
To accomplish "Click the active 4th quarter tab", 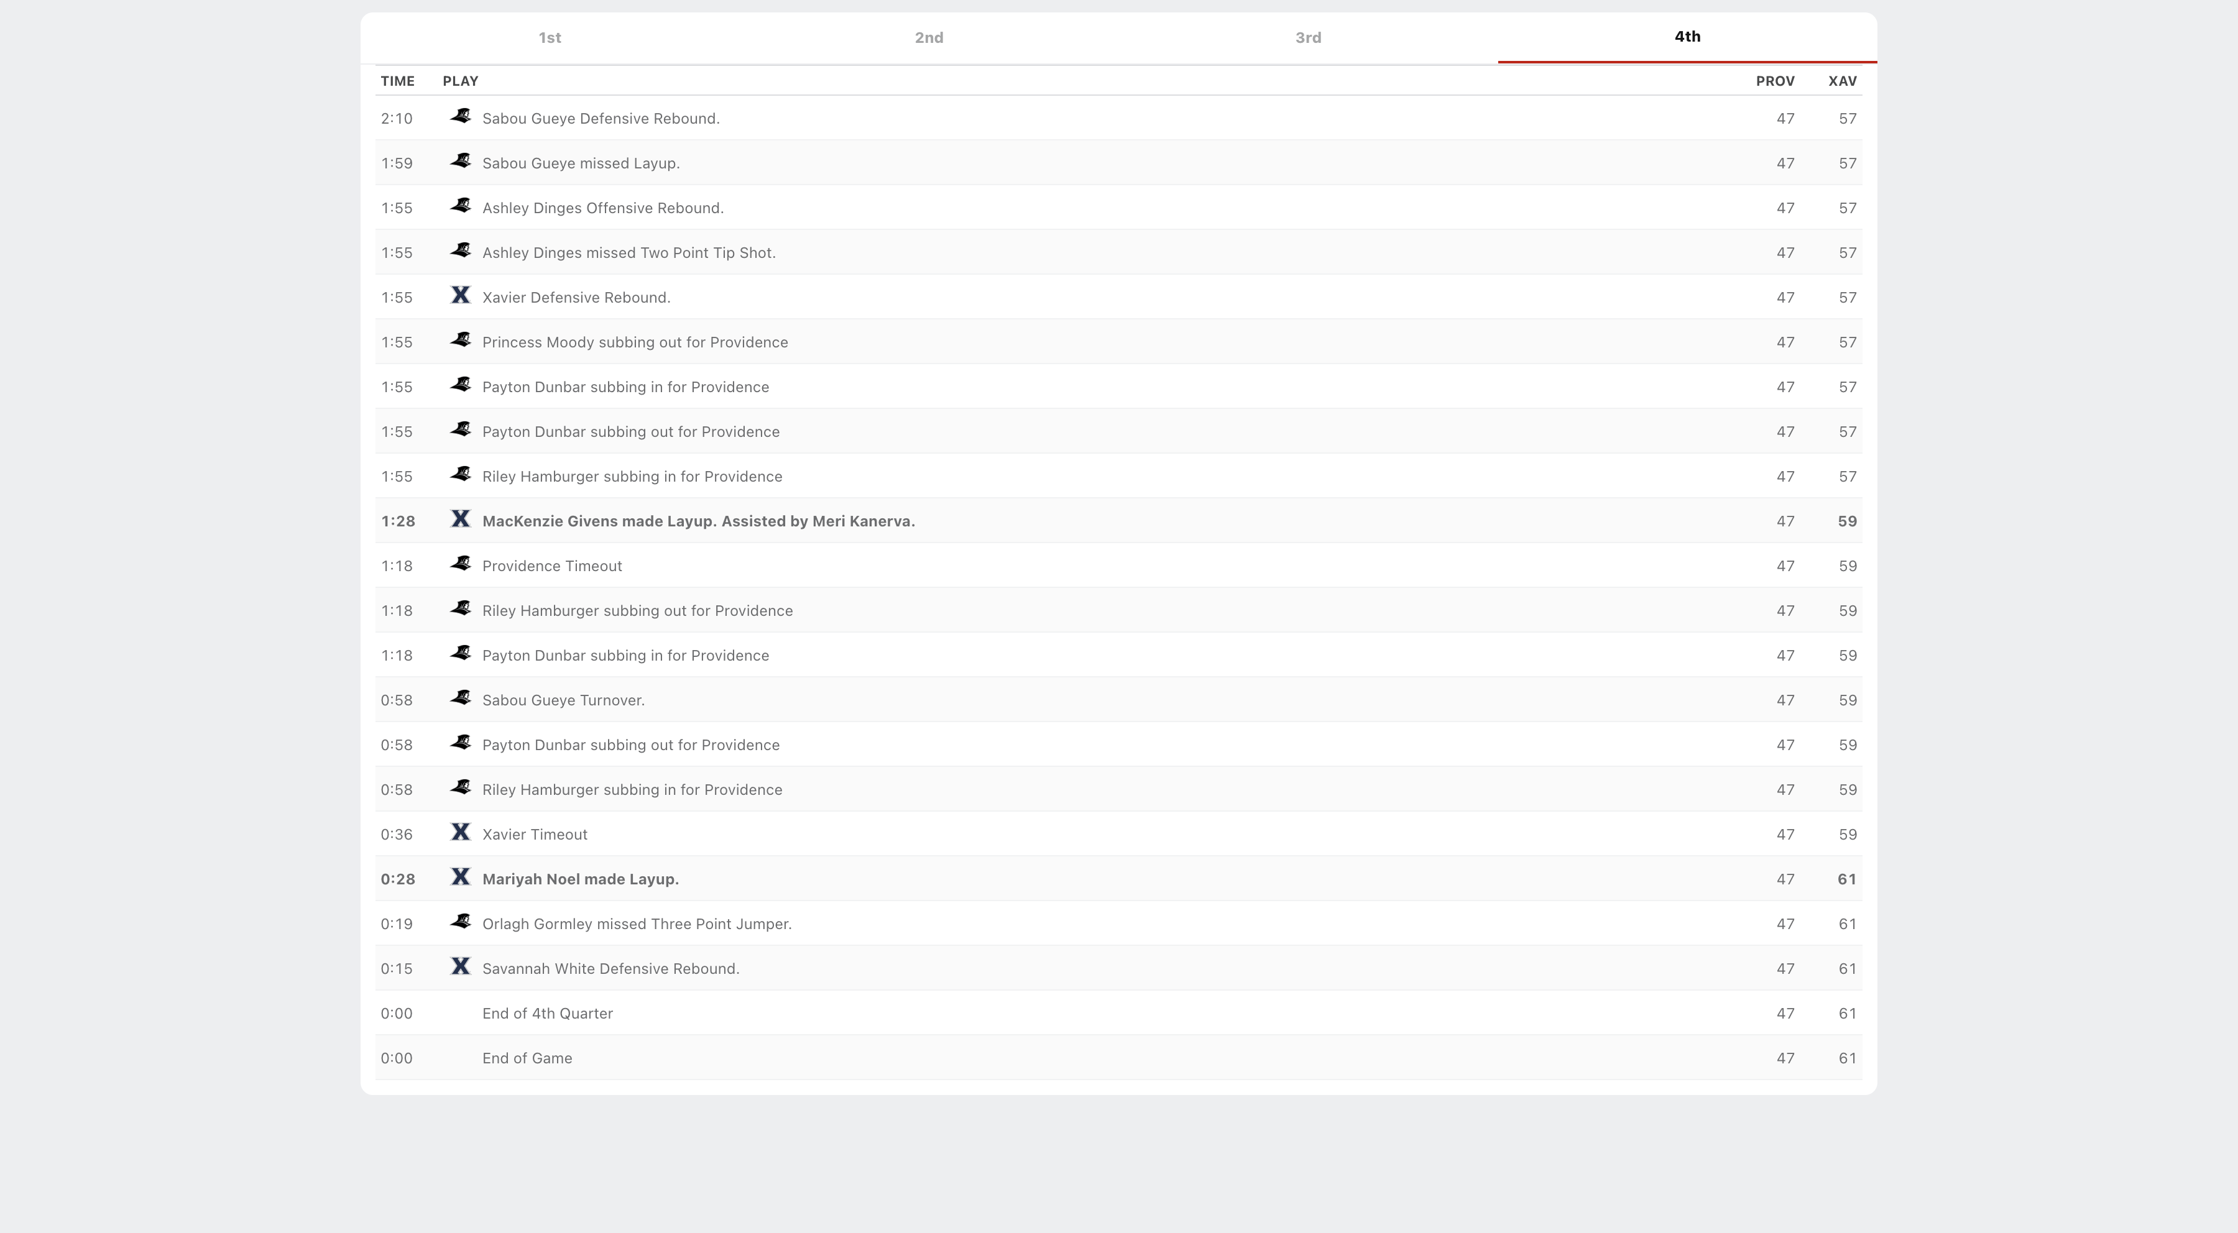I will coord(1687,37).
